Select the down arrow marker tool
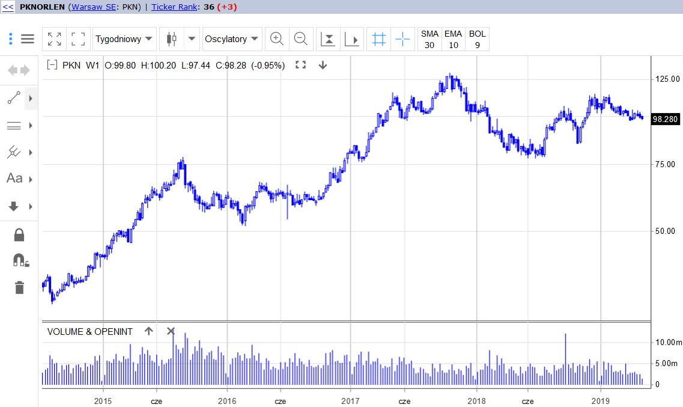Screen dimensions: 683x407 point(13,206)
